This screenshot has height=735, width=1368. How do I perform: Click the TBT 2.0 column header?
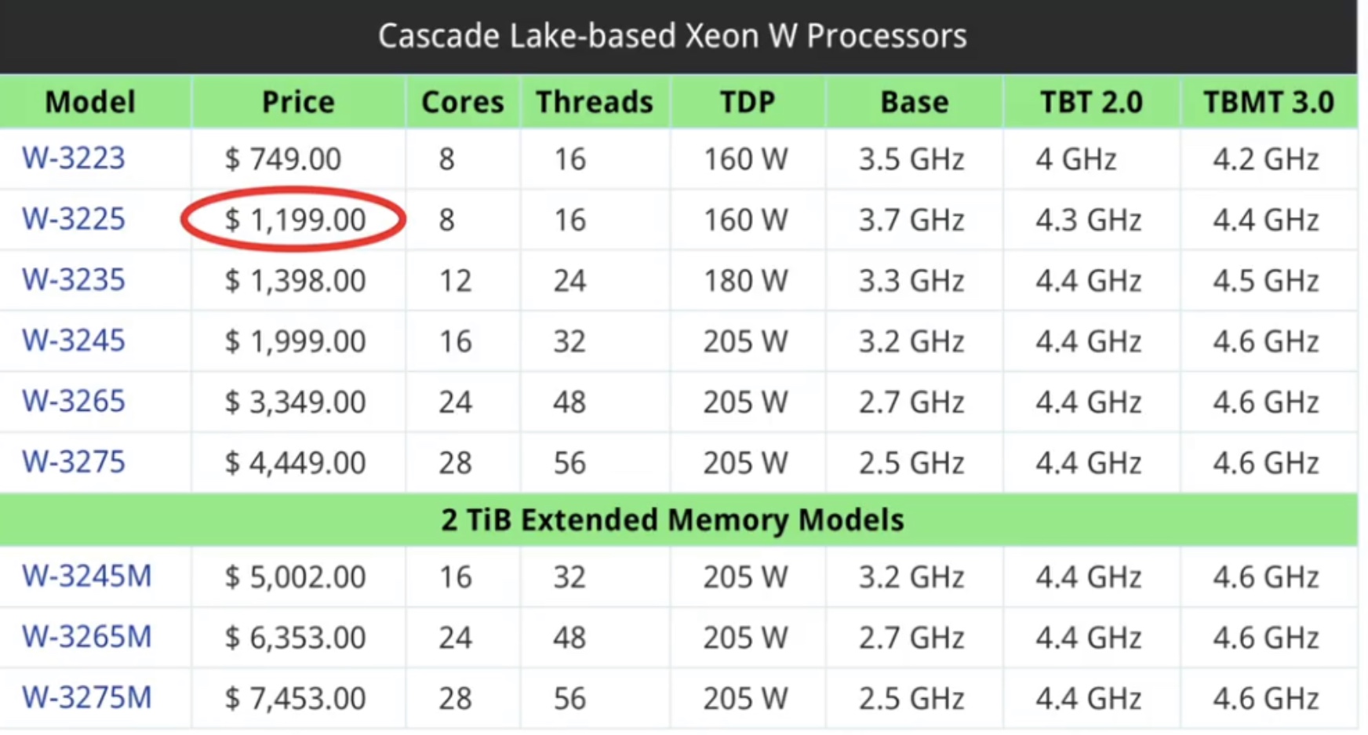click(x=1092, y=102)
